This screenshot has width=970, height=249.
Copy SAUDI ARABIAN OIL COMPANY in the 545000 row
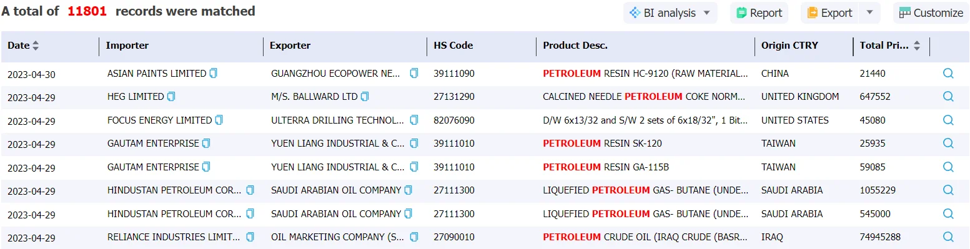(x=408, y=214)
